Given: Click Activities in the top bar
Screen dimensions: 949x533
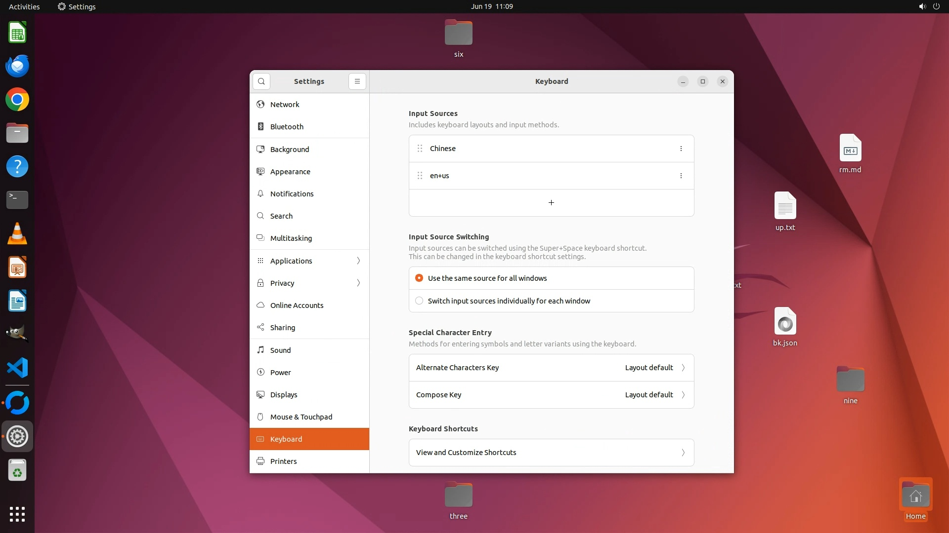Looking at the screenshot, I should coord(24,6).
